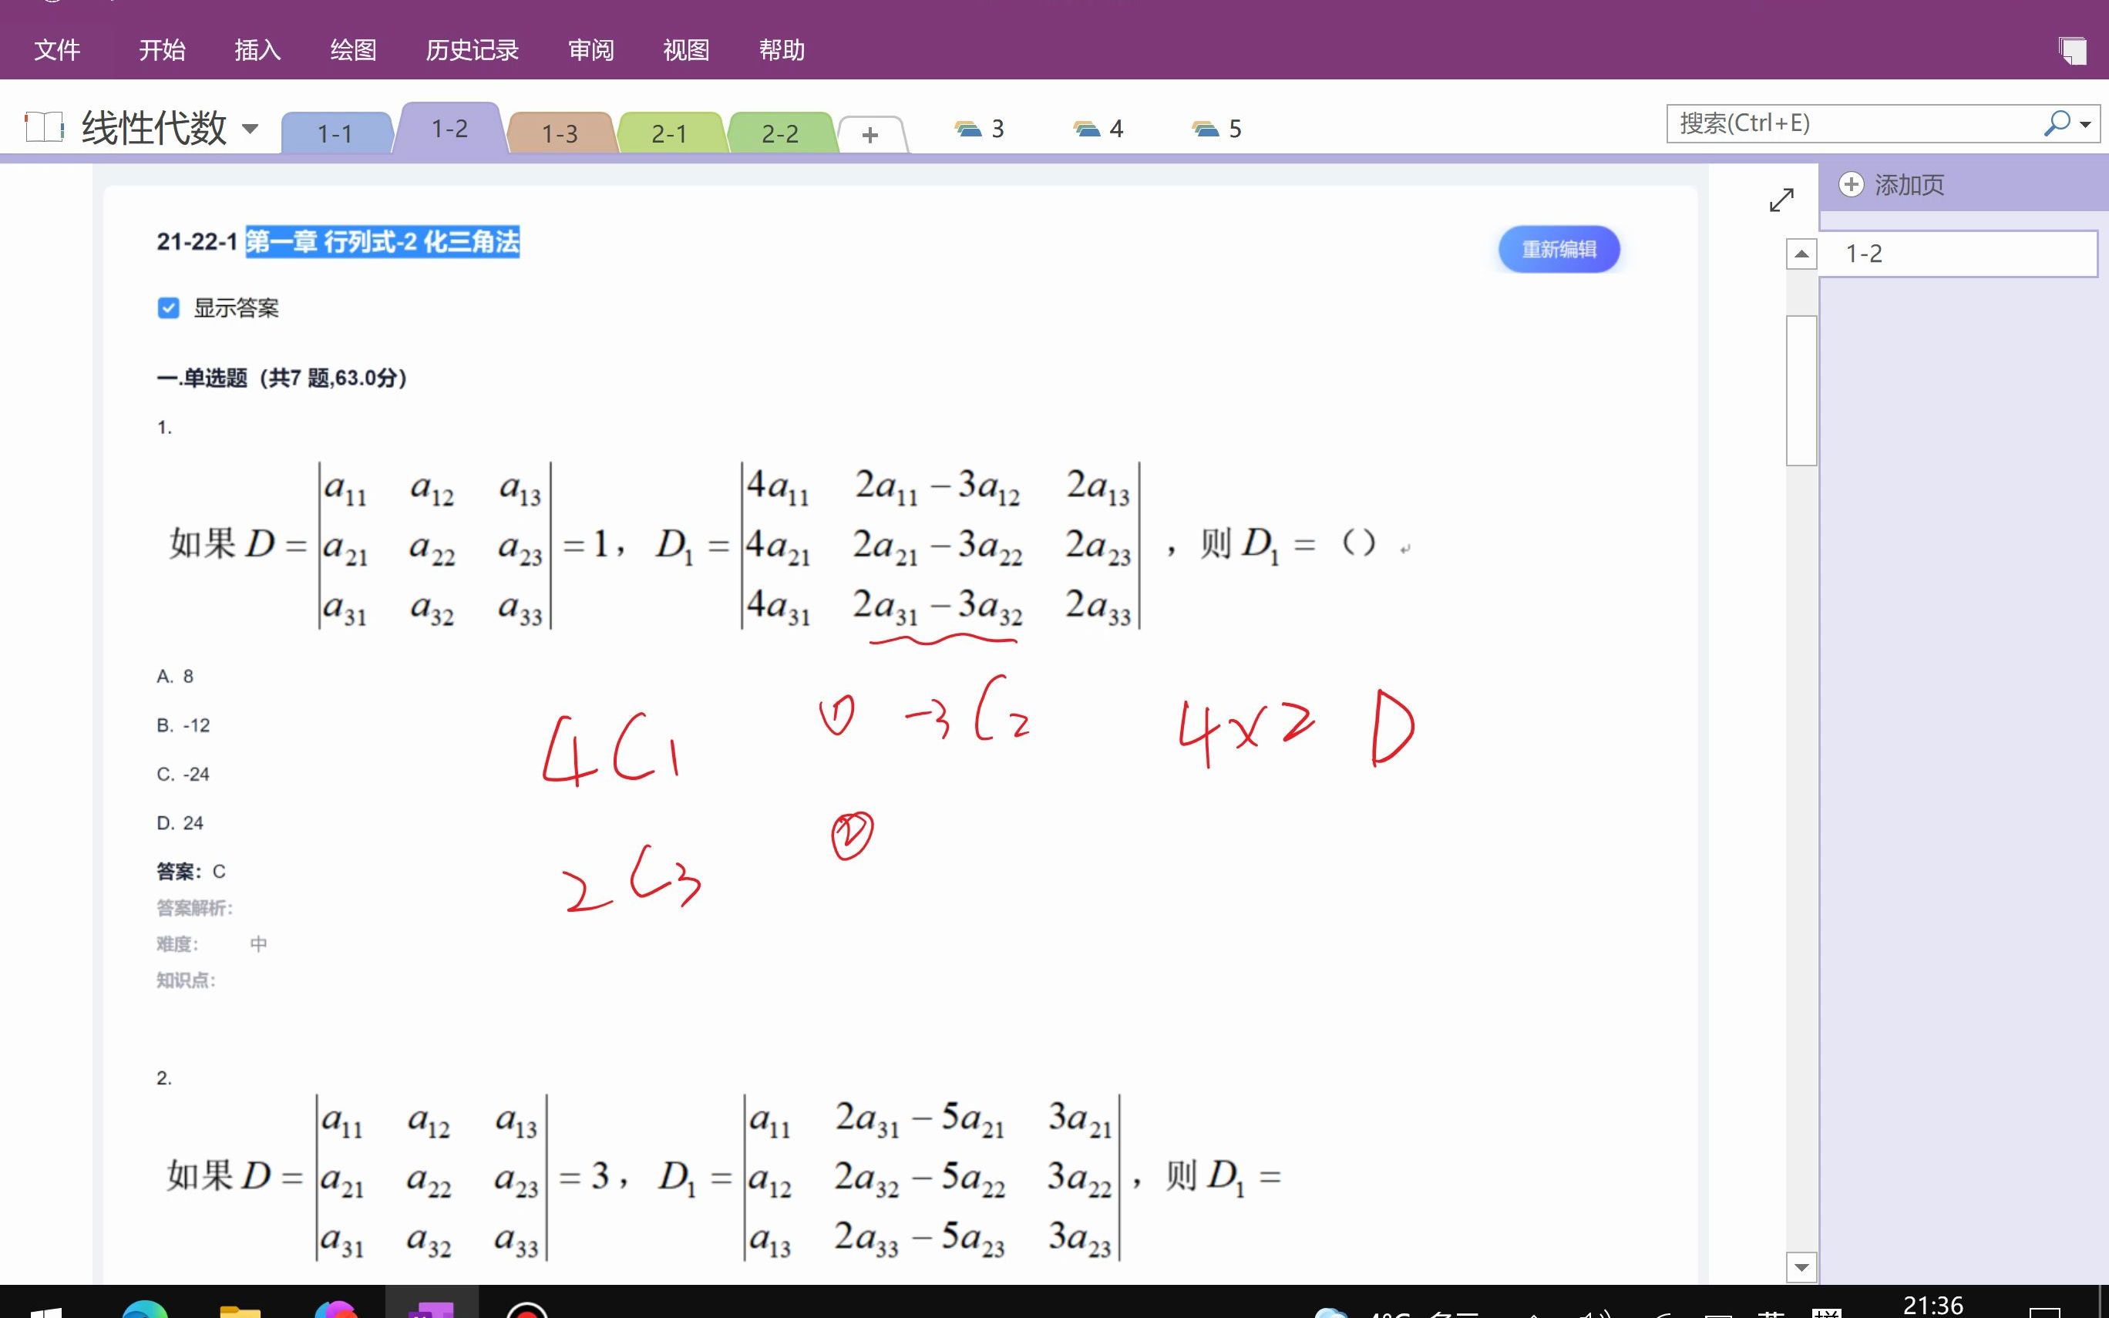This screenshot has width=2109, height=1318.
Task: Click the search magnifier icon
Action: point(2056,123)
